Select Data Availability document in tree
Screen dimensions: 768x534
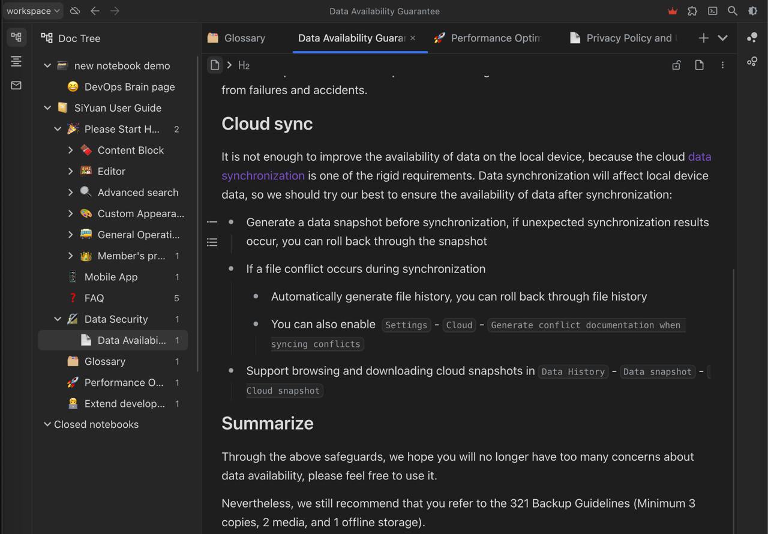[113, 340]
